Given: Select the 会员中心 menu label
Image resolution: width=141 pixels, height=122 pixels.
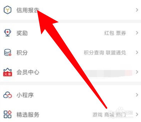Looking at the screenshot, I should coord(28,72).
